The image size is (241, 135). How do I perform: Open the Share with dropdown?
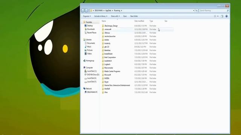pyautogui.click(x=115, y=16)
